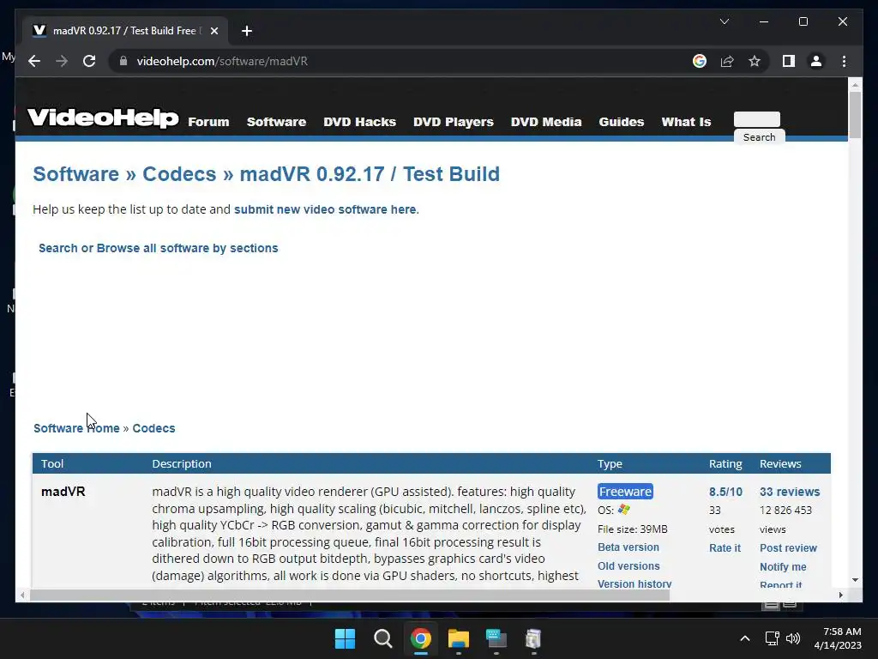Click the site search input box
The height and width of the screenshot is (659, 878).
click(757, 119)
